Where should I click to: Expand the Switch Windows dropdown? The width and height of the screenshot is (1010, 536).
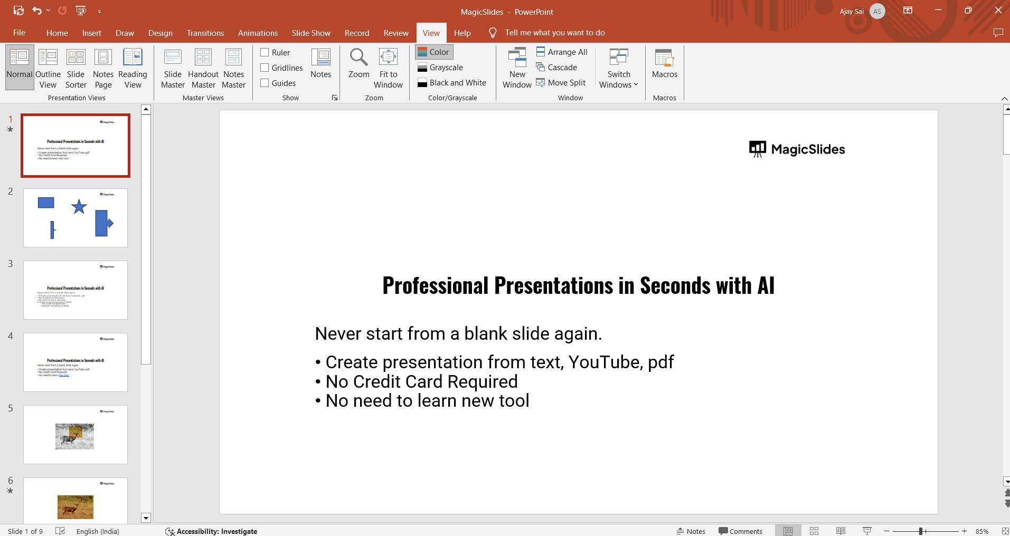pos(619,68)
